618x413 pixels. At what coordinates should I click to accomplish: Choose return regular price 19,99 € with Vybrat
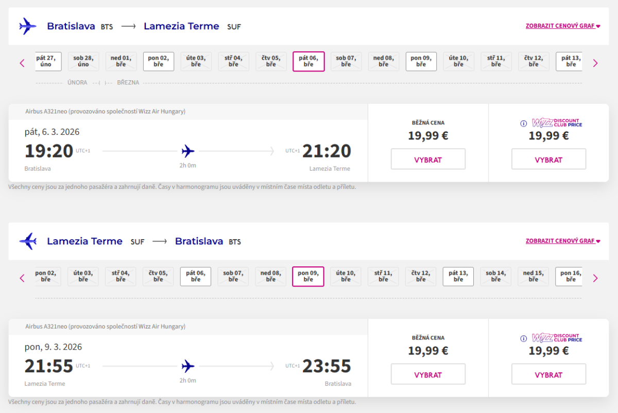click(x=428, y=374)
